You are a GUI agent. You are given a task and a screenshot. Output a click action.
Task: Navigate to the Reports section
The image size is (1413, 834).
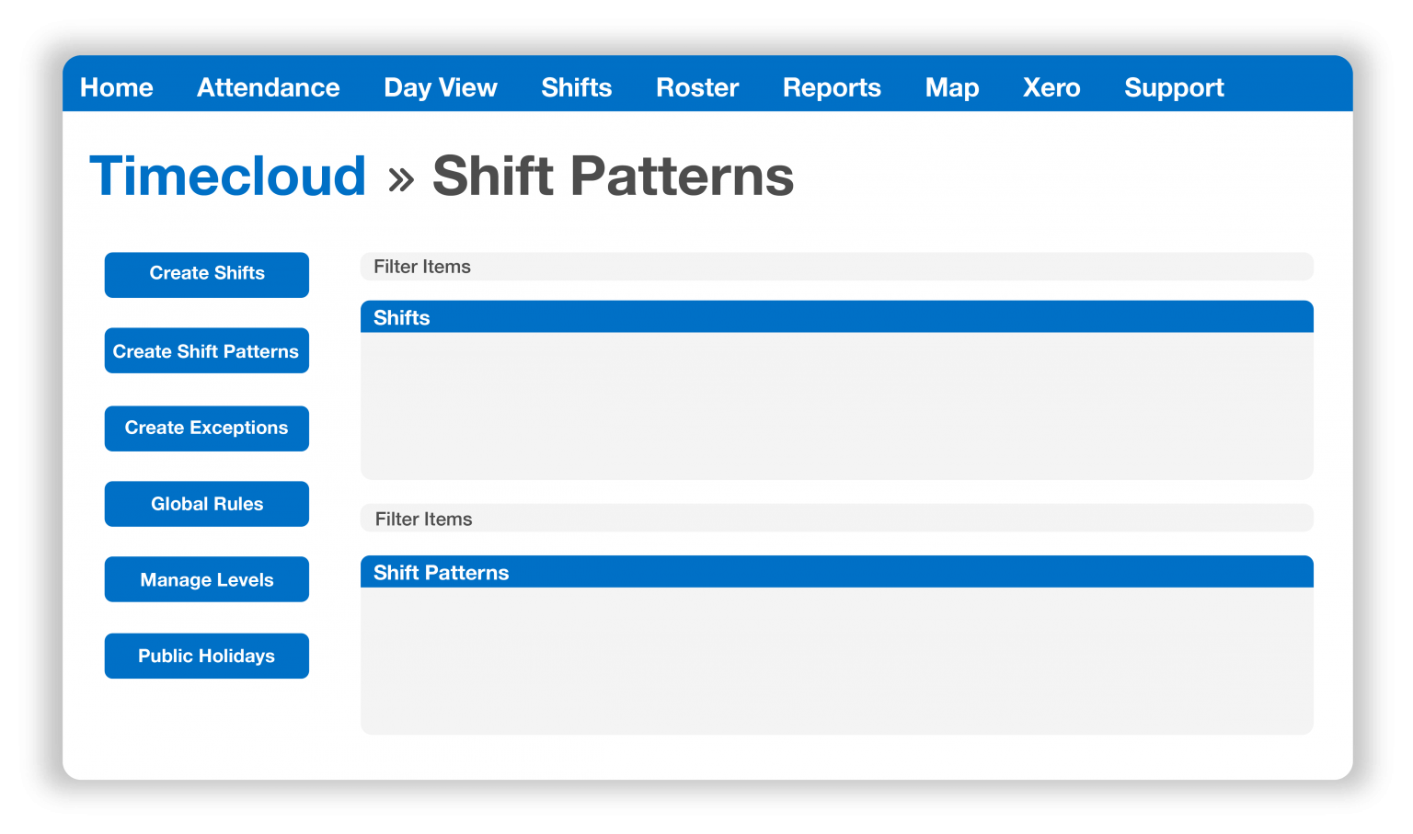coord(832,87)
